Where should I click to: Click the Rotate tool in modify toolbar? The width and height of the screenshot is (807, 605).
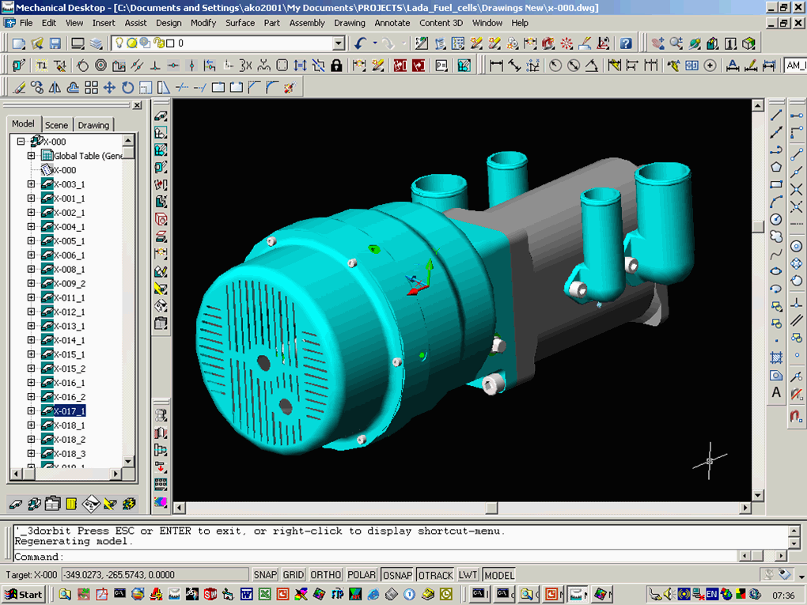(x=127, y=87)
